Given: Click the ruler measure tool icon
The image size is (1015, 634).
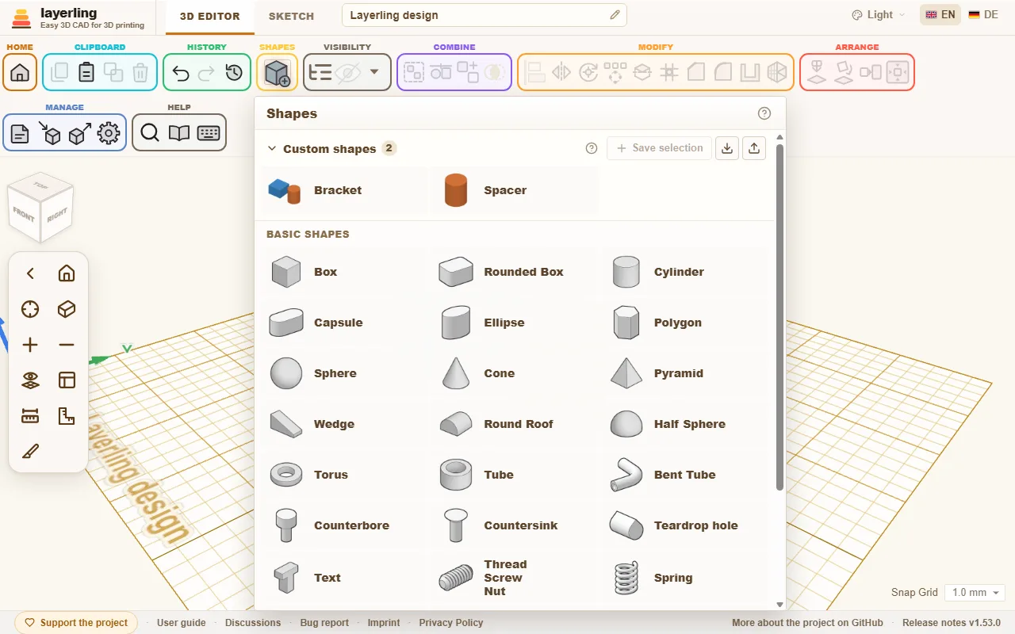Looking at the screenshot, I should pyautogui.click(x=30, y=416).
